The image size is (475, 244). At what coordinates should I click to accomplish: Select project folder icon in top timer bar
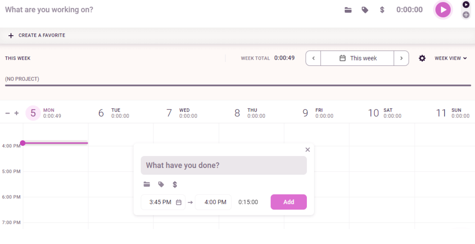[348, 10]
